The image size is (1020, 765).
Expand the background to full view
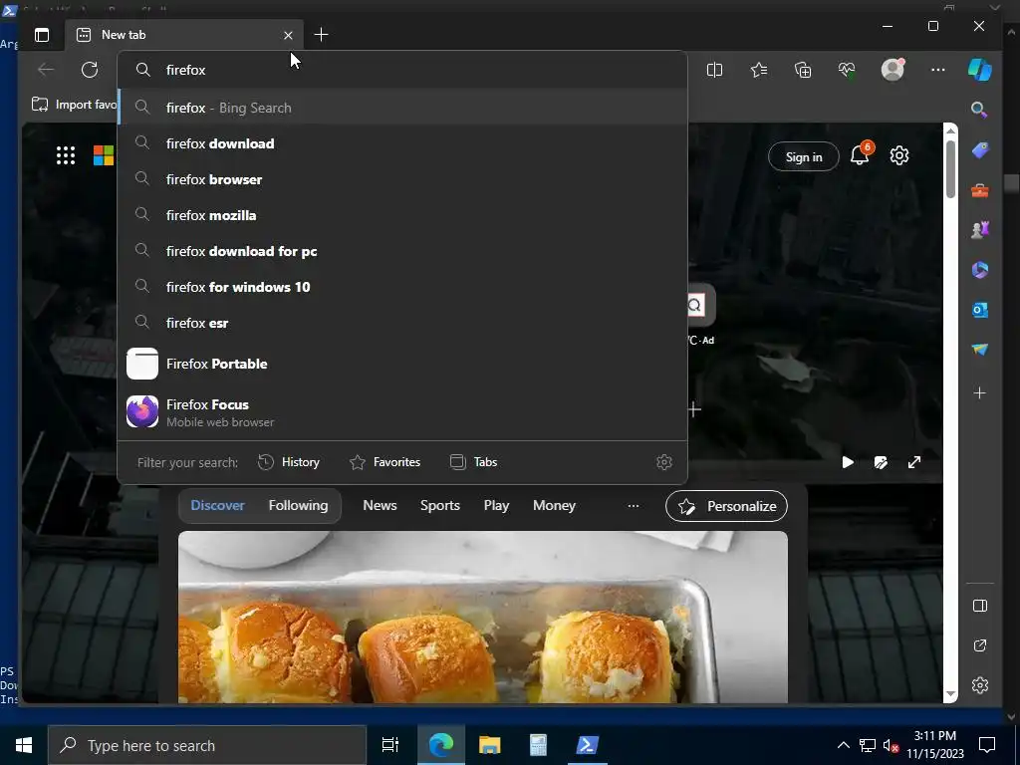tap(914, 462)
